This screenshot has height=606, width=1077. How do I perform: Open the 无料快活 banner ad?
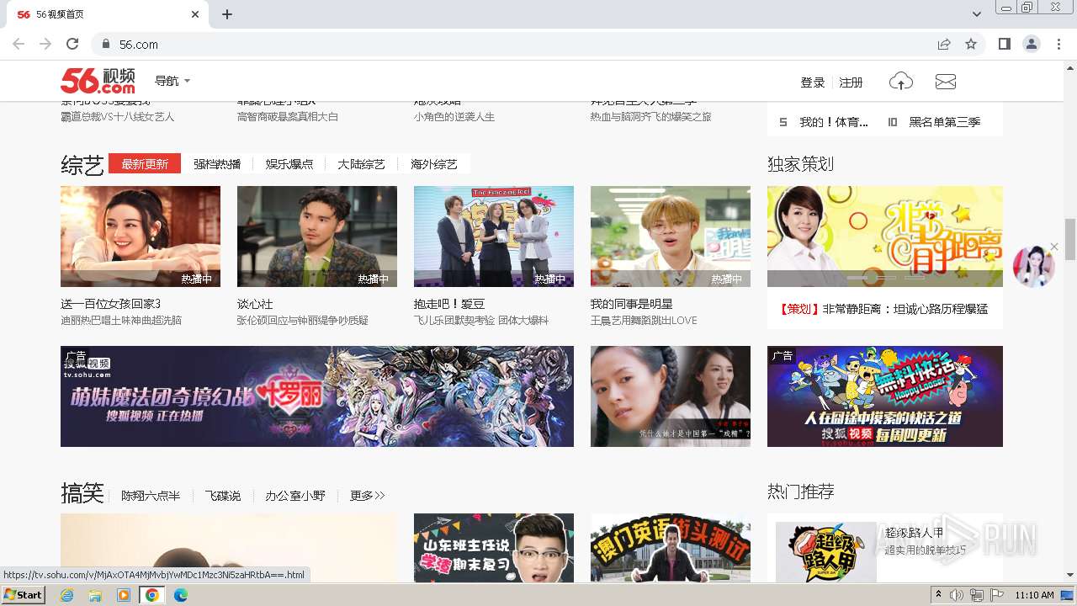tap(885, 396)
